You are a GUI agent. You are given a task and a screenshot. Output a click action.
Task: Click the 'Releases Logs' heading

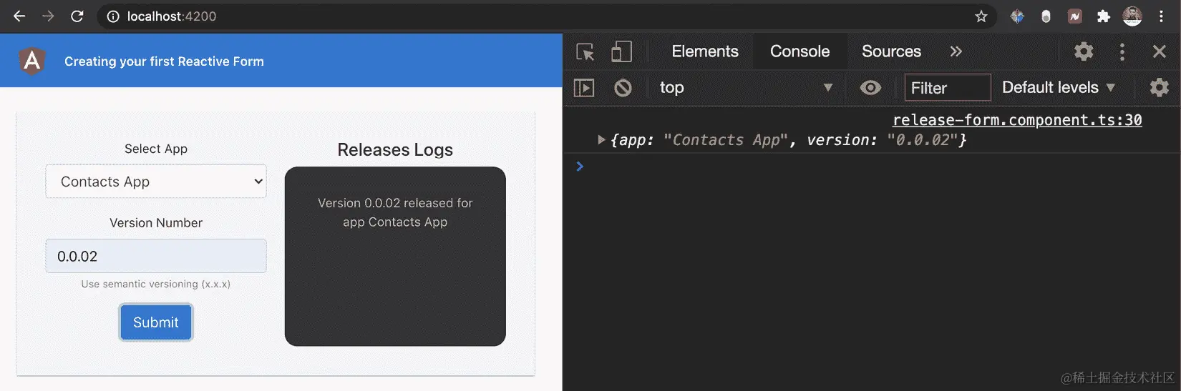[x=395, y=149]
